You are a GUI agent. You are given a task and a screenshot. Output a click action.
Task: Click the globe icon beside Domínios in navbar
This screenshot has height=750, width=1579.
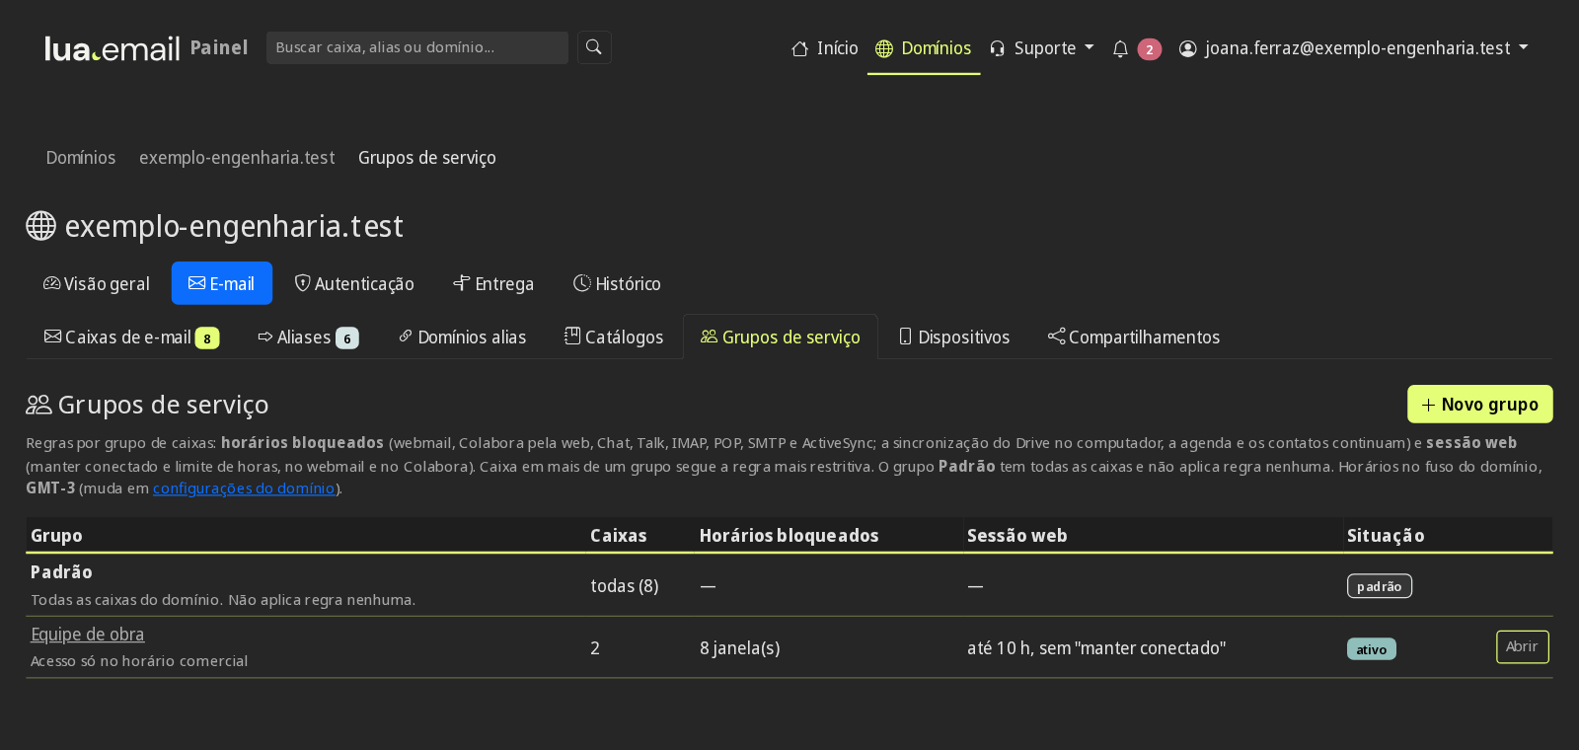[x=884, y=48]
